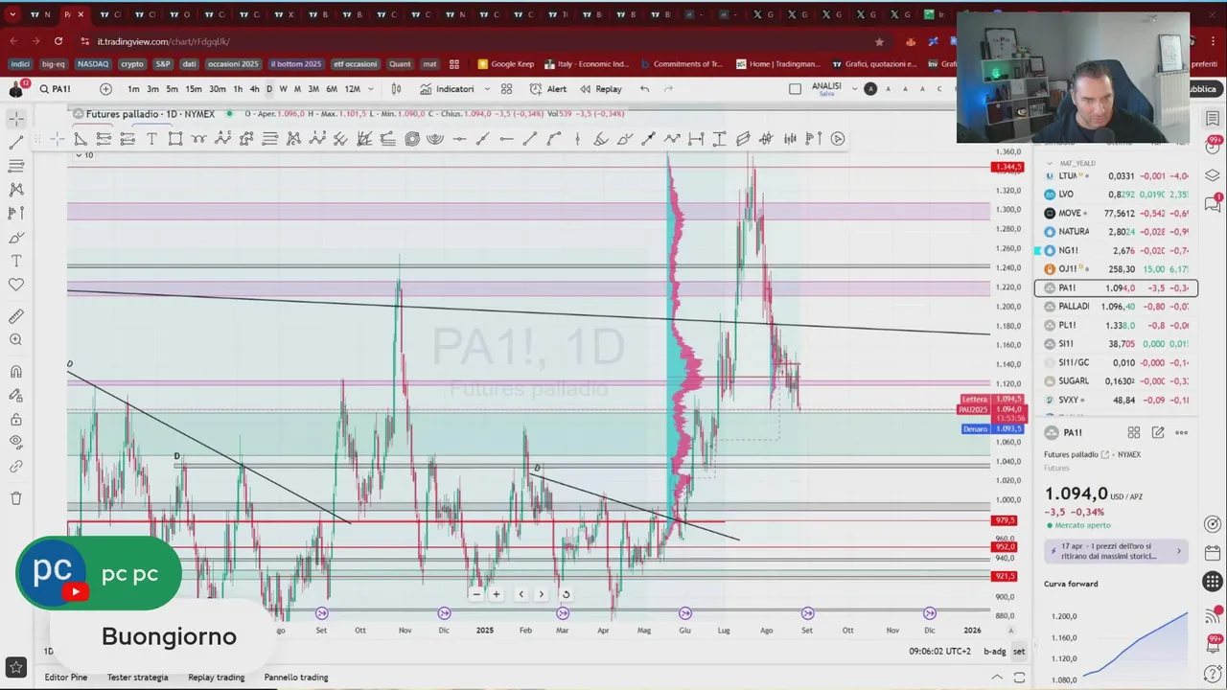Select the ruler measure tool
The height and width of the screenshot is (690, 1227).
16,316
